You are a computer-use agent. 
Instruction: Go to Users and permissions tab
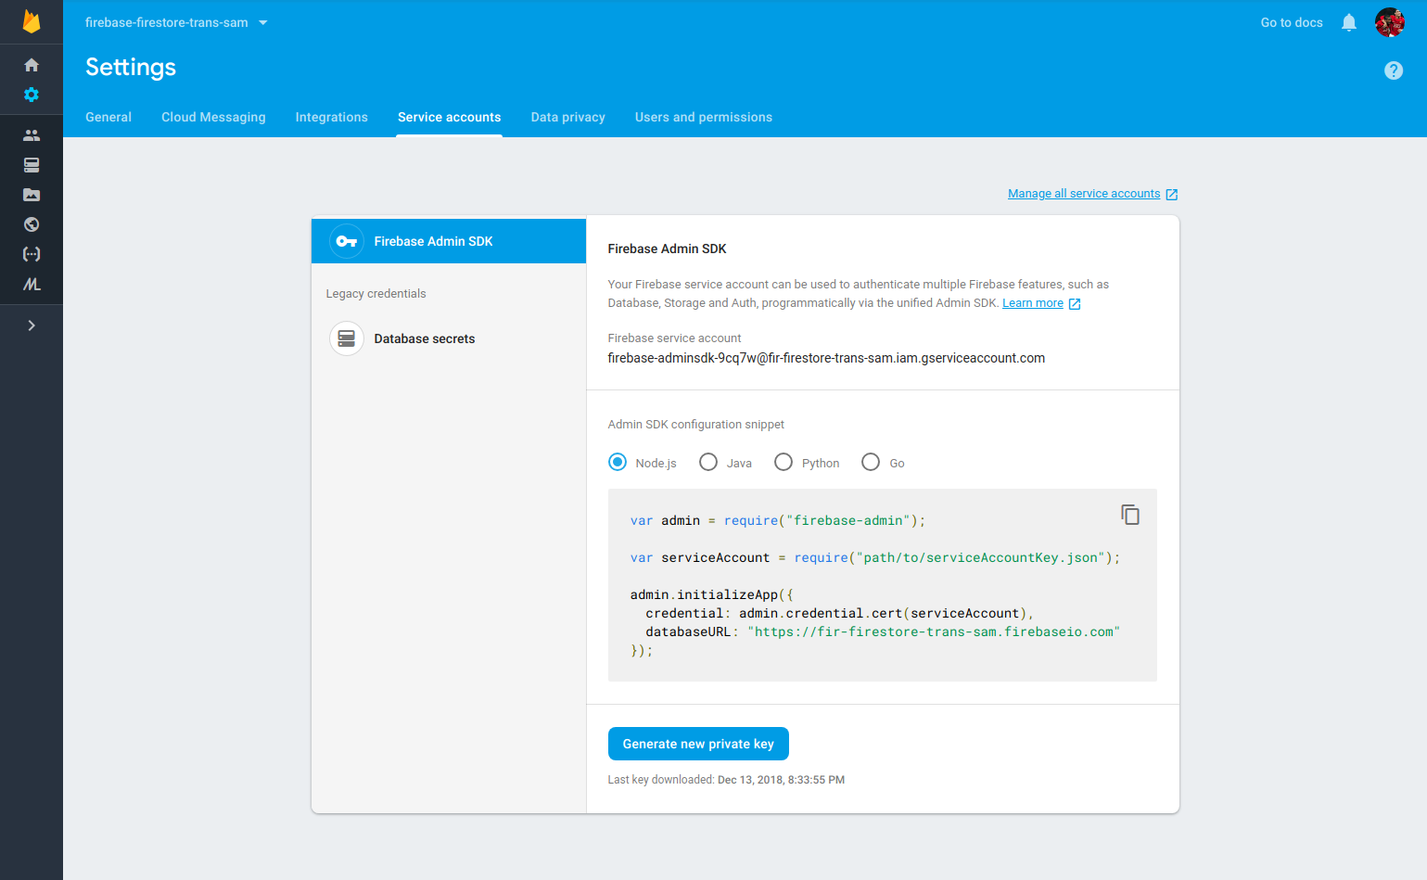[704, 117]
